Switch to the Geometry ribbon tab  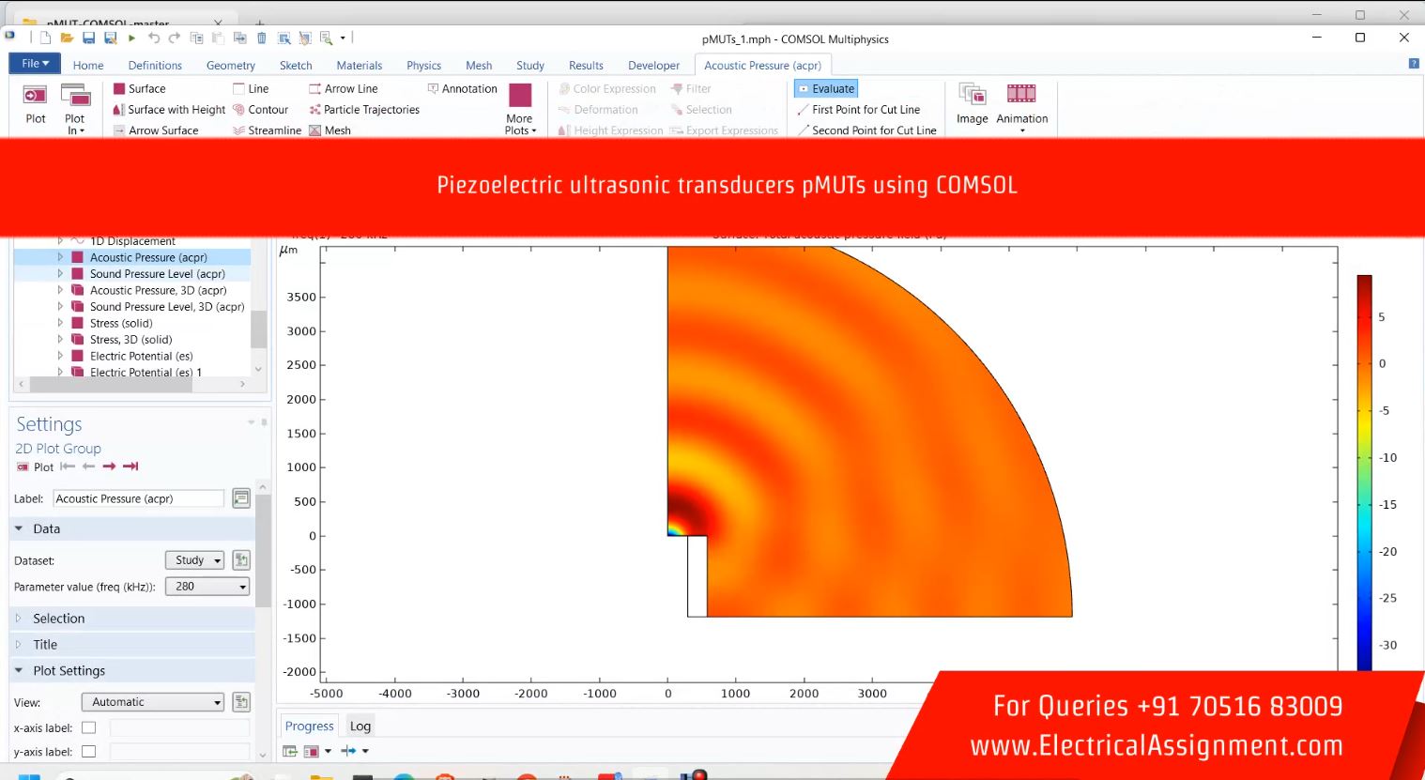pos(231,66)
